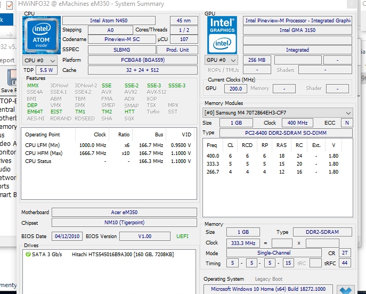366x294 pixels.
Task: Select the 400.0 frequency timing row
Action: coord(272,156)
